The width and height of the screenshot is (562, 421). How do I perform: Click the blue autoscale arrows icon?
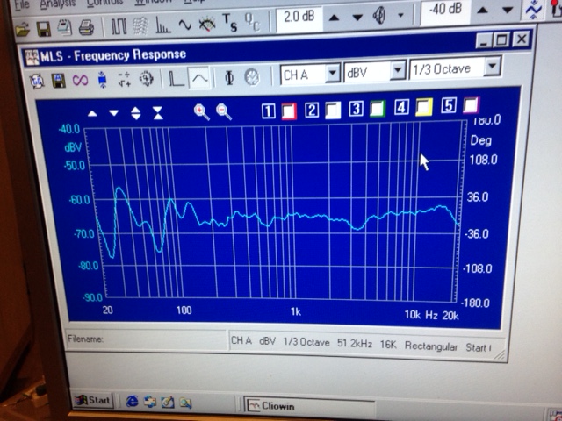(102, 80)
